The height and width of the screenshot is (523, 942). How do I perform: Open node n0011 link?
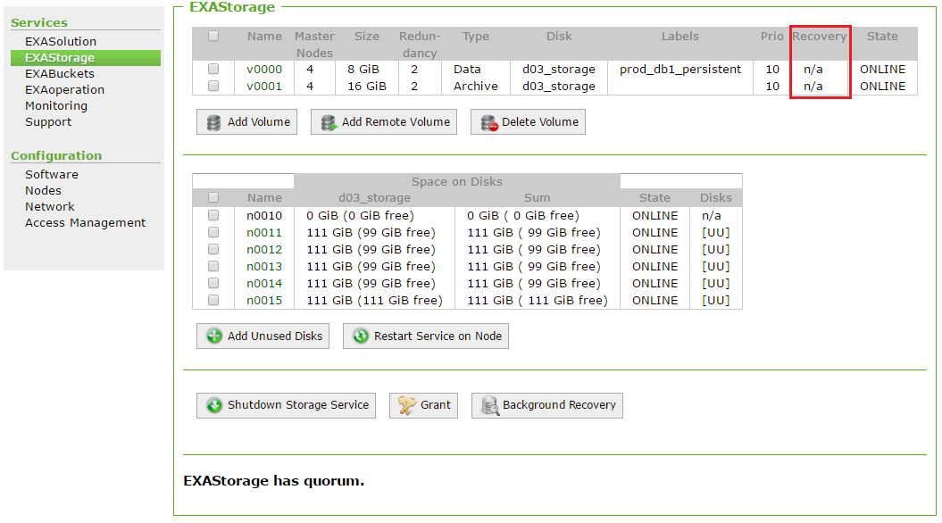point(264,232)
